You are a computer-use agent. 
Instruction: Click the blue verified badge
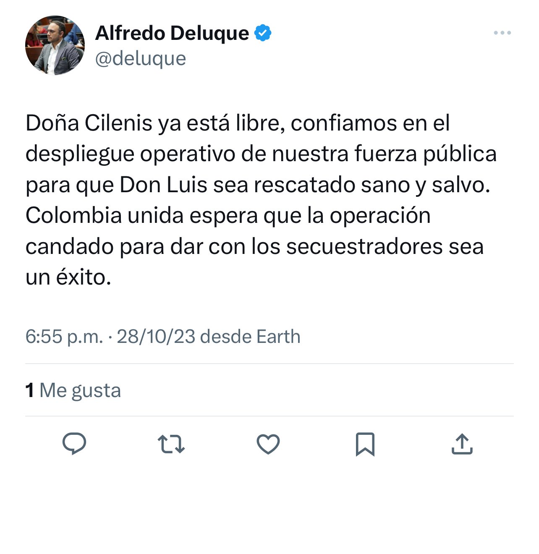coord(263,33)
